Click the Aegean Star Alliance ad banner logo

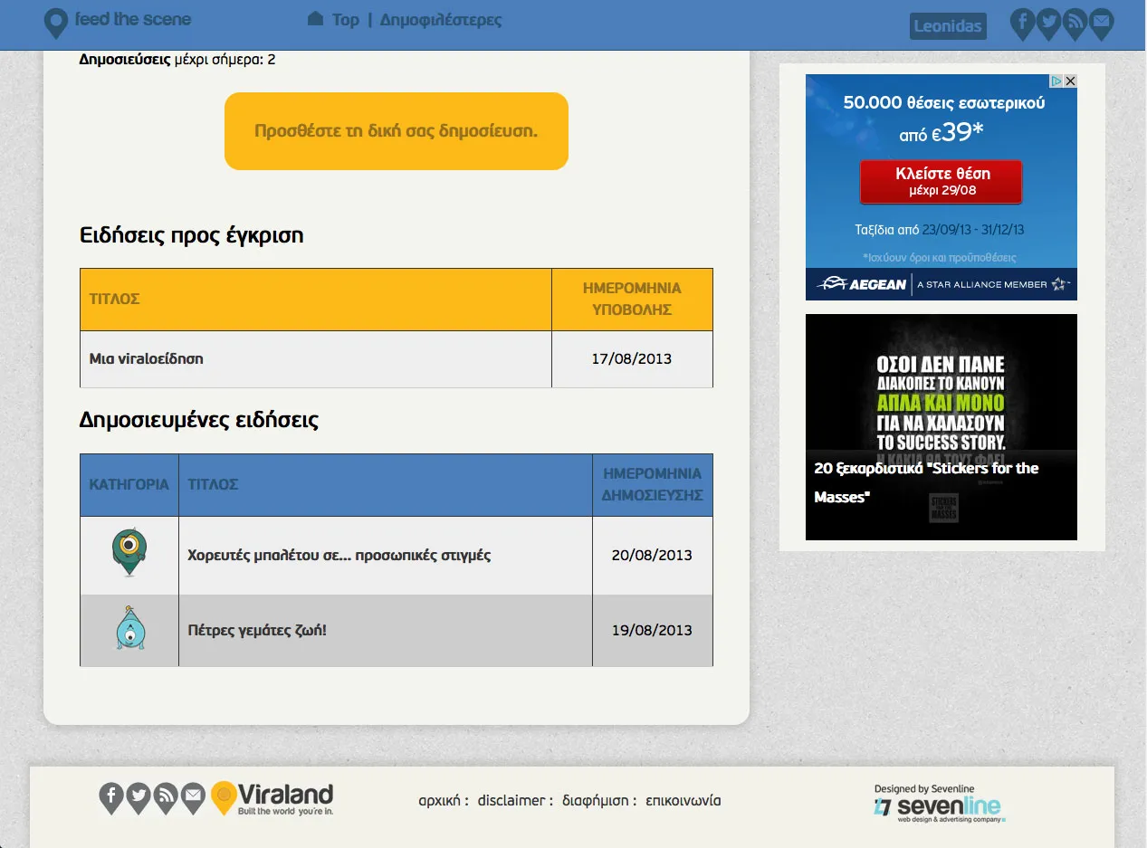point(941,284)
